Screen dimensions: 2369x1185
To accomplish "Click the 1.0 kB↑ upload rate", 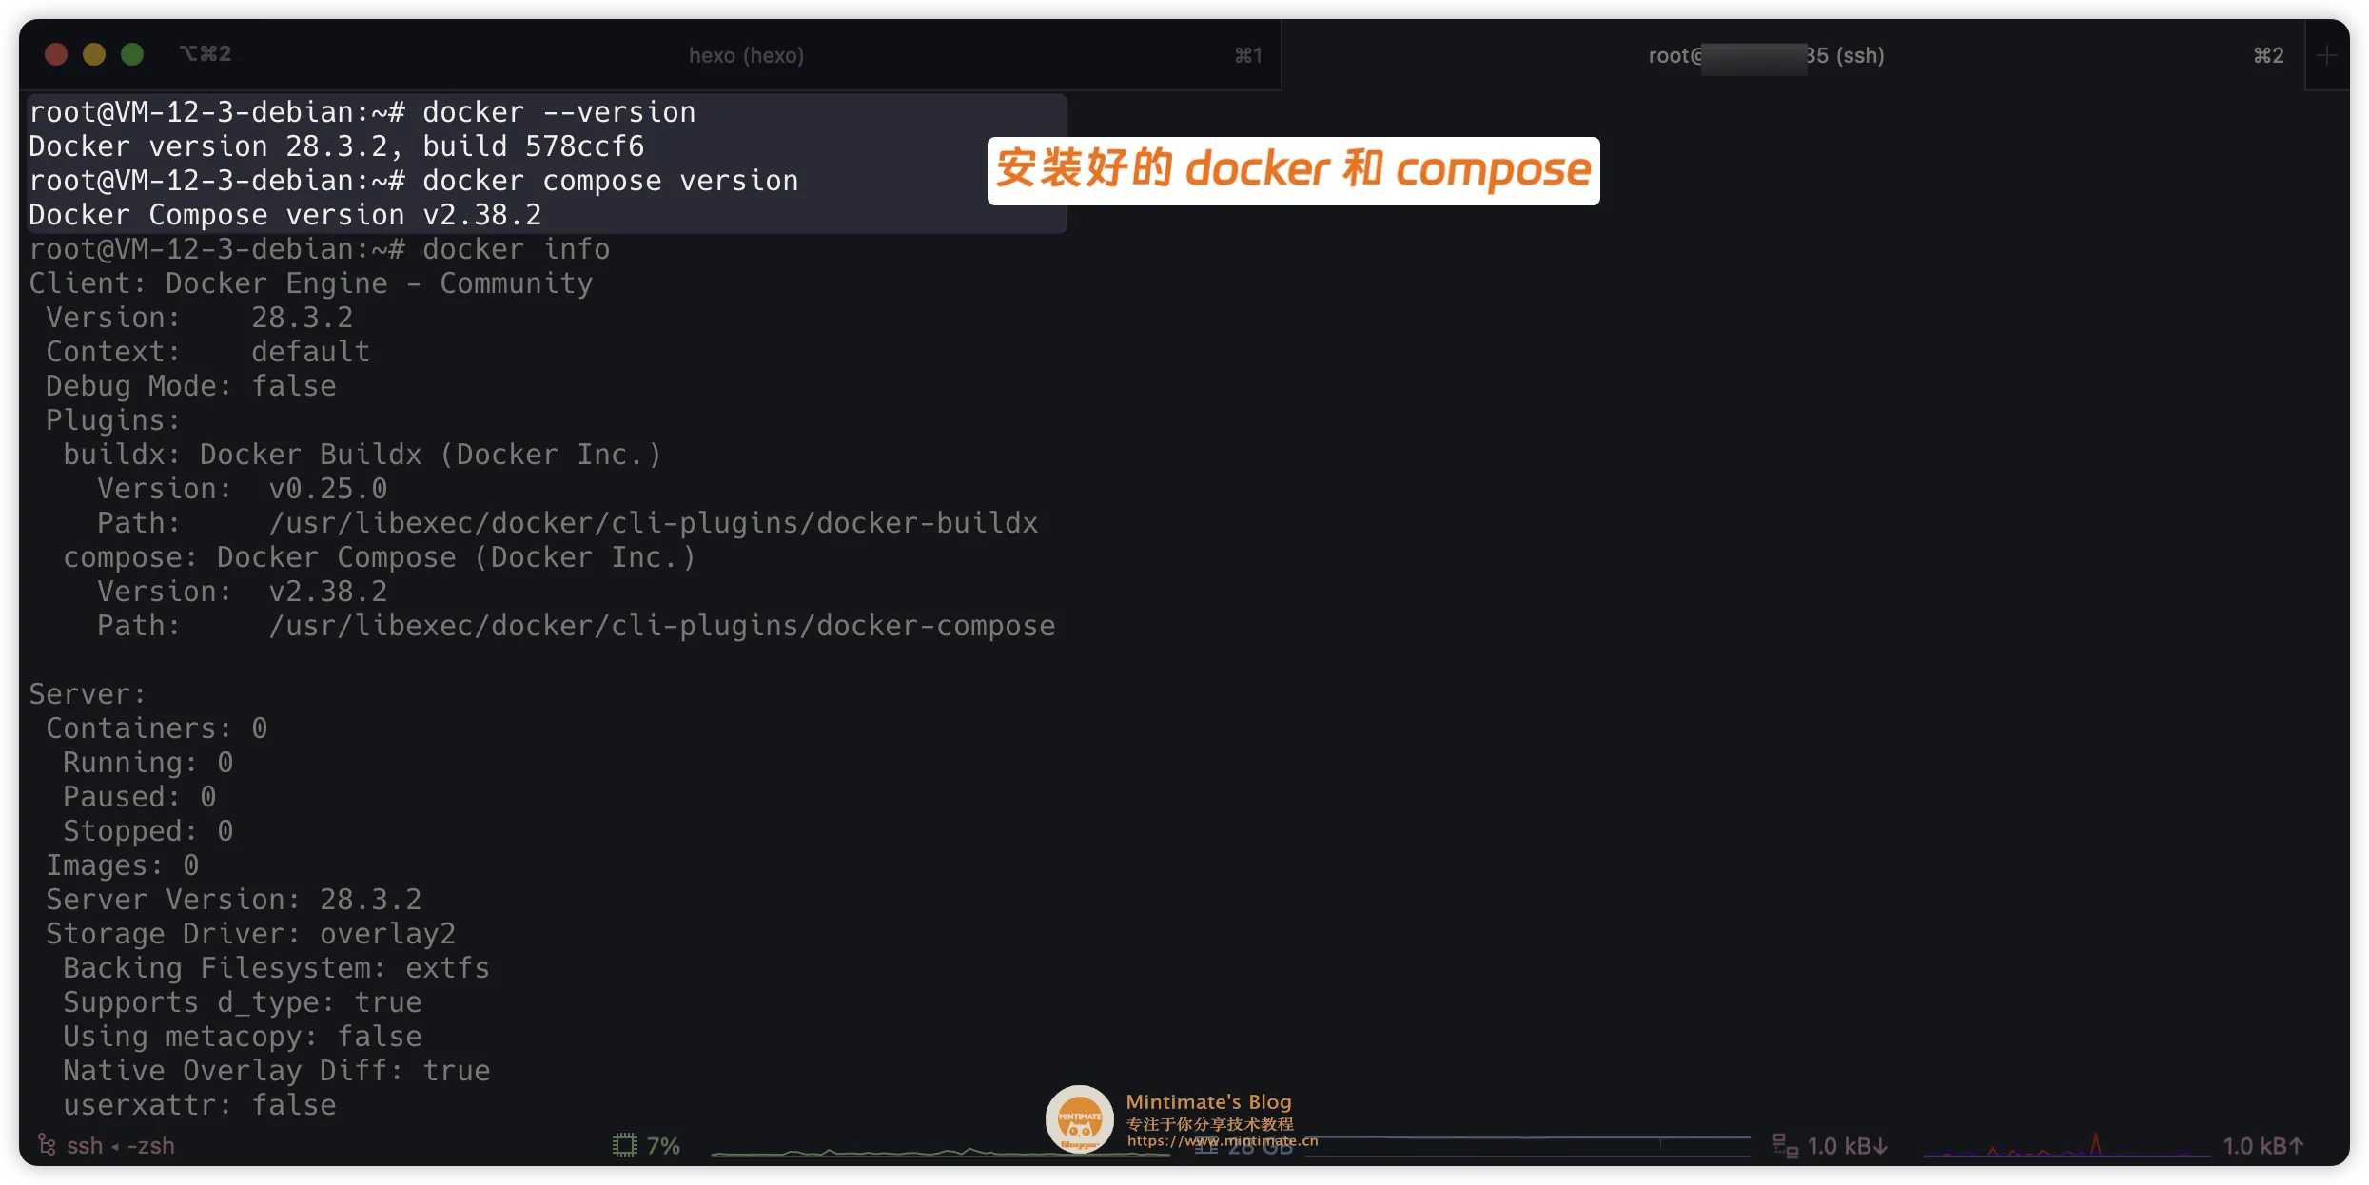I will click(2262, 1146).
